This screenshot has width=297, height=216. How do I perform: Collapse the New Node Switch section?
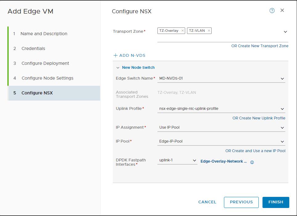tap(118, 68)
